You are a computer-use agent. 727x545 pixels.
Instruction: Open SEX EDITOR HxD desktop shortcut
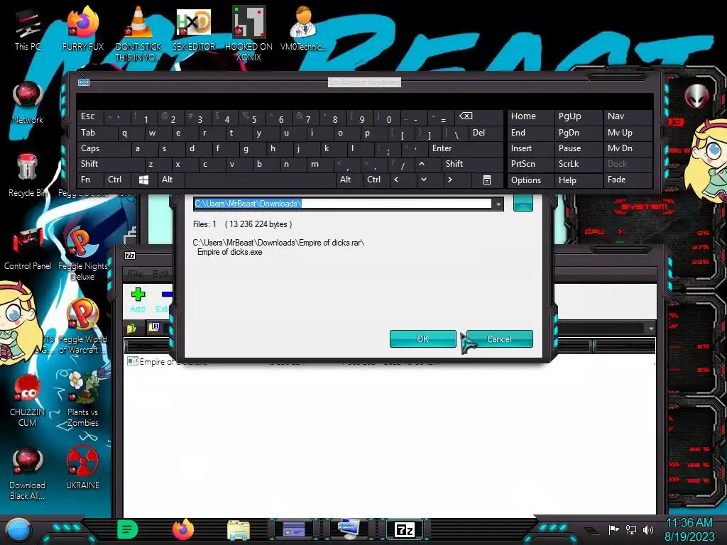[x=193, y=28]
